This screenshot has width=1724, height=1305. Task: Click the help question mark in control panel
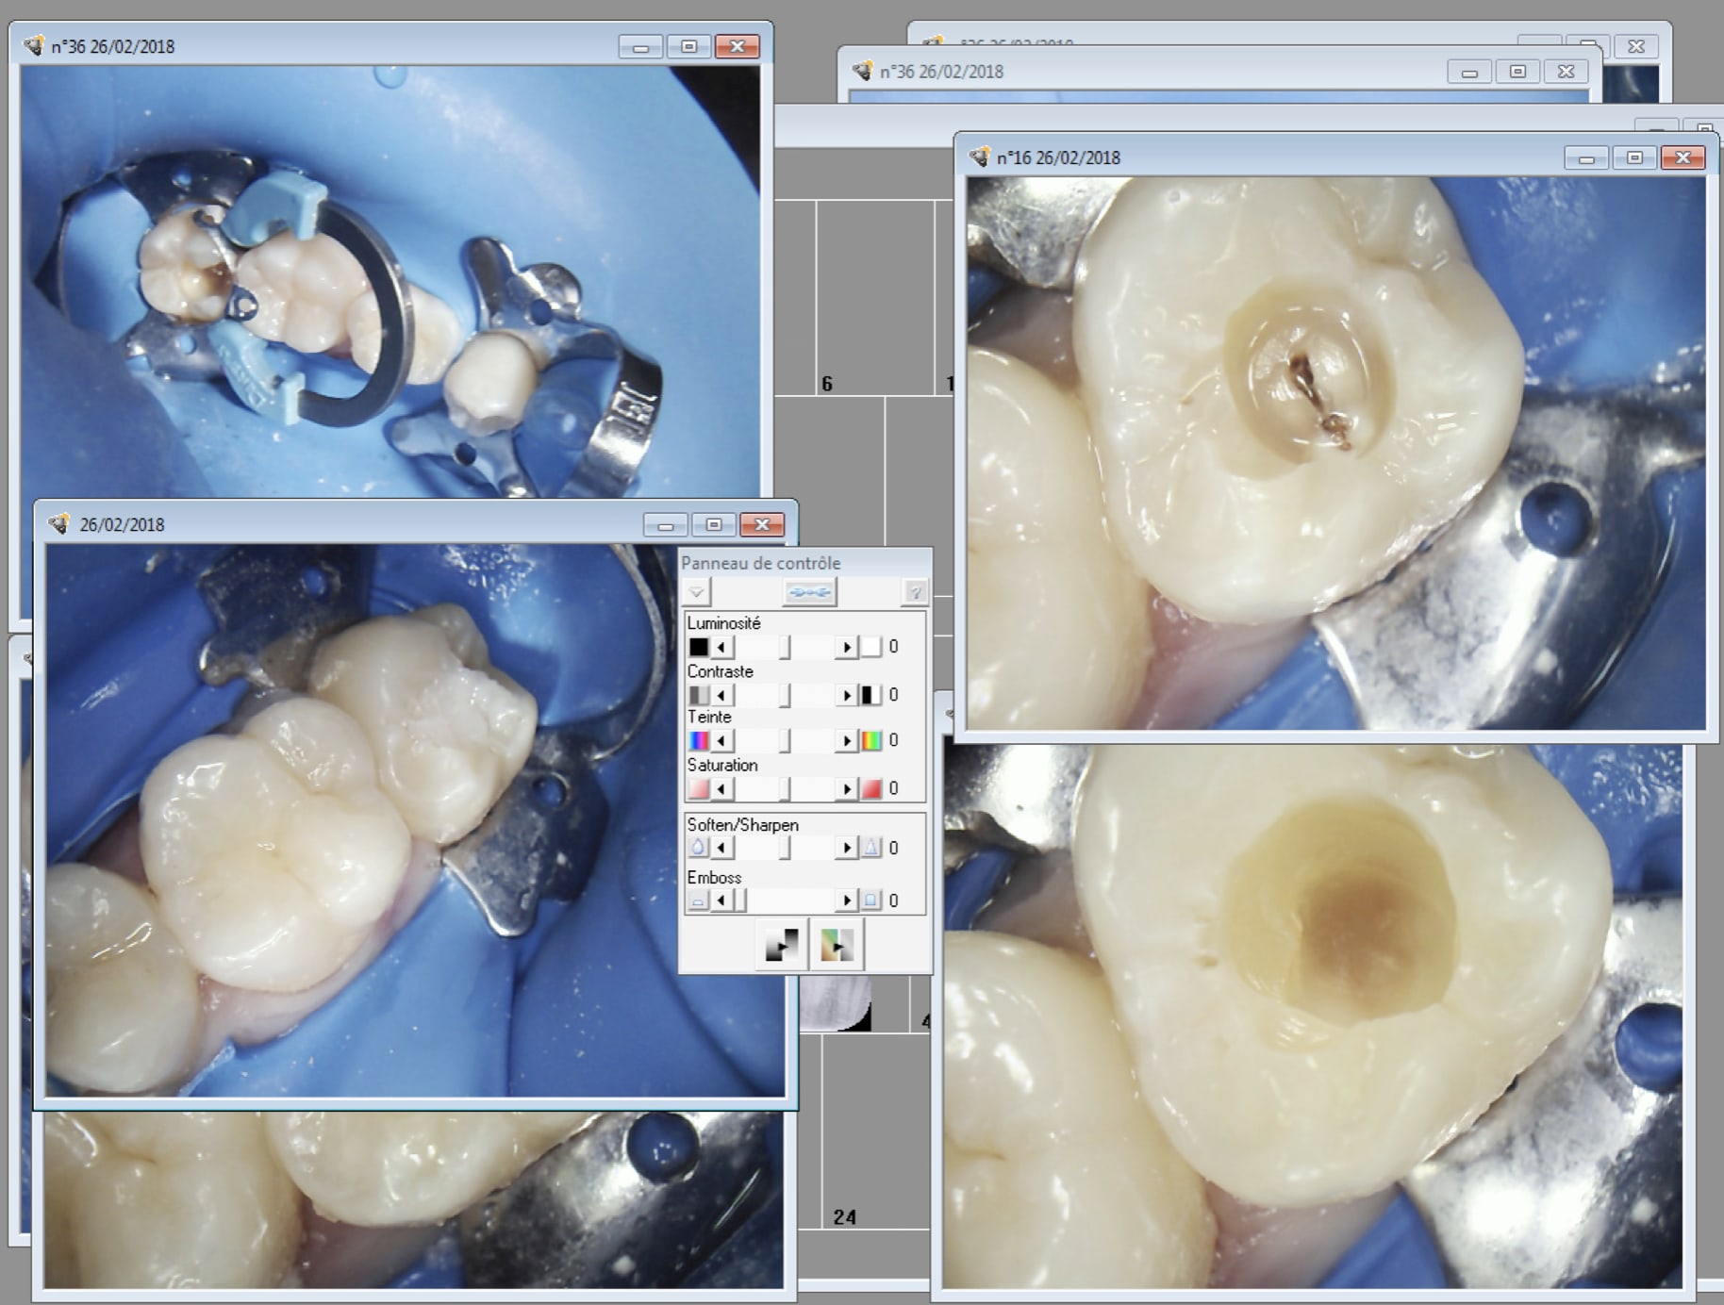click(914, 592)
